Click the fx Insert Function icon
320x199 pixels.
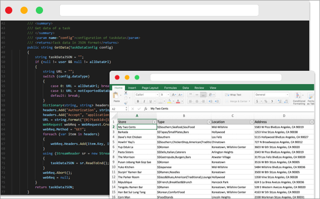(x=145, y=109)
